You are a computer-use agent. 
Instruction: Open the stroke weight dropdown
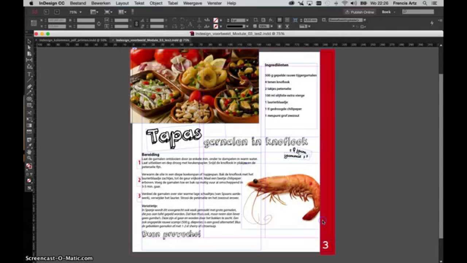247,20
